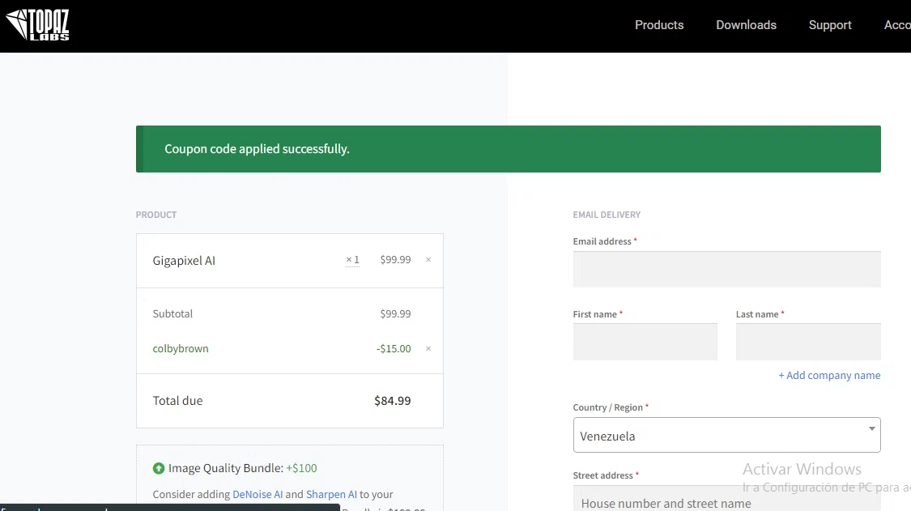
Task: Click the Street address field
Action: point(726,499)
